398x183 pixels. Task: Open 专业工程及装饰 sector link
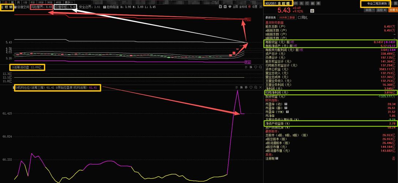pos(377,4)
